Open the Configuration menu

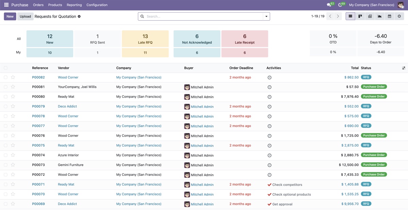[97, 5]
